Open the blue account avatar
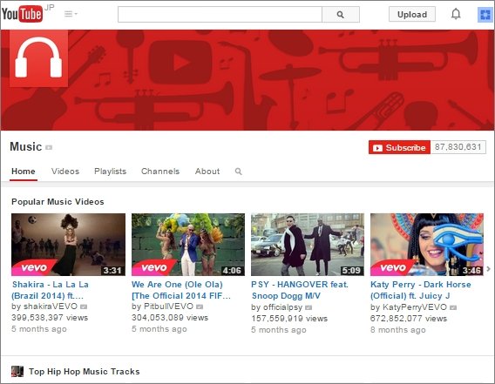 pyautogui.click(x=485, y=15)
